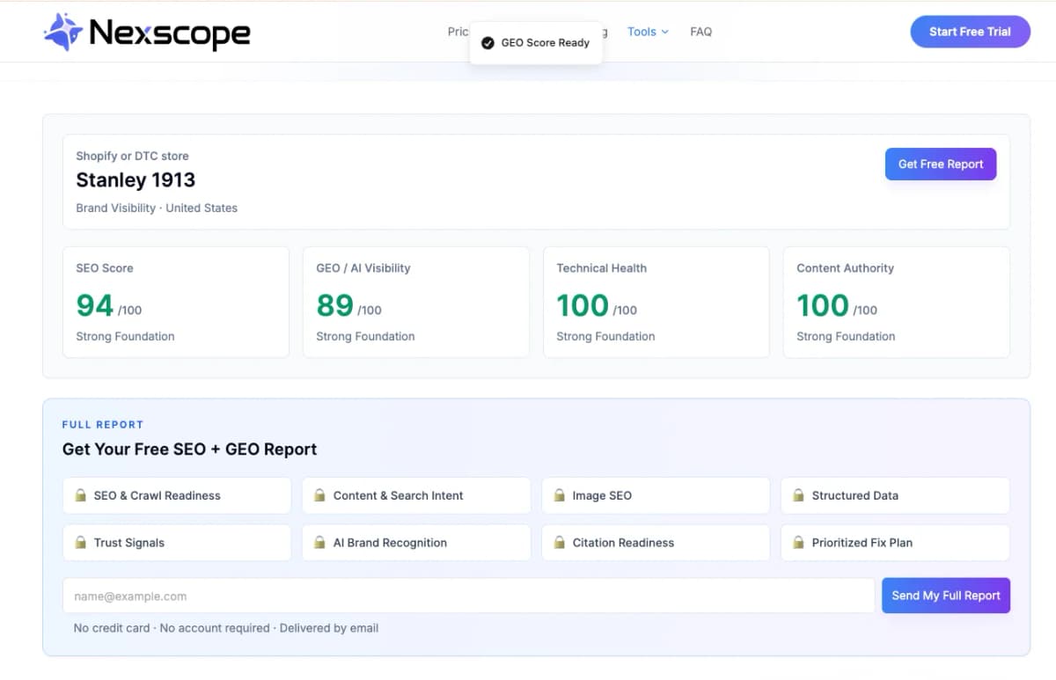Click the FULL REPORT section label
Image resolution: width=1056 pixels, height=680 pixels.
pos(102,425)
